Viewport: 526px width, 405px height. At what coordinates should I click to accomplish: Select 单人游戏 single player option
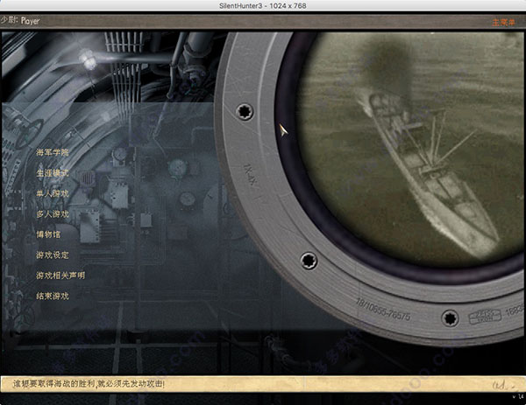point(52,193)
